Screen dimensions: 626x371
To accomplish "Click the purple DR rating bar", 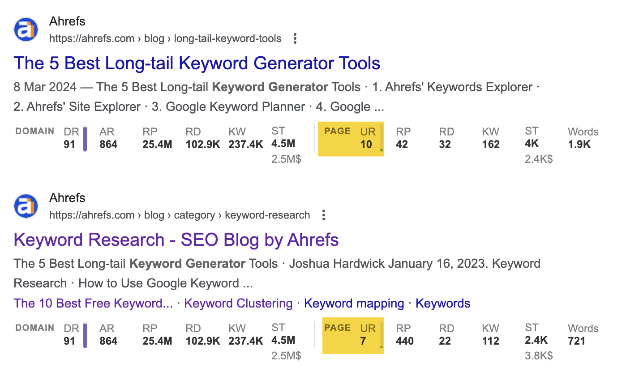I will click(85, 139).
